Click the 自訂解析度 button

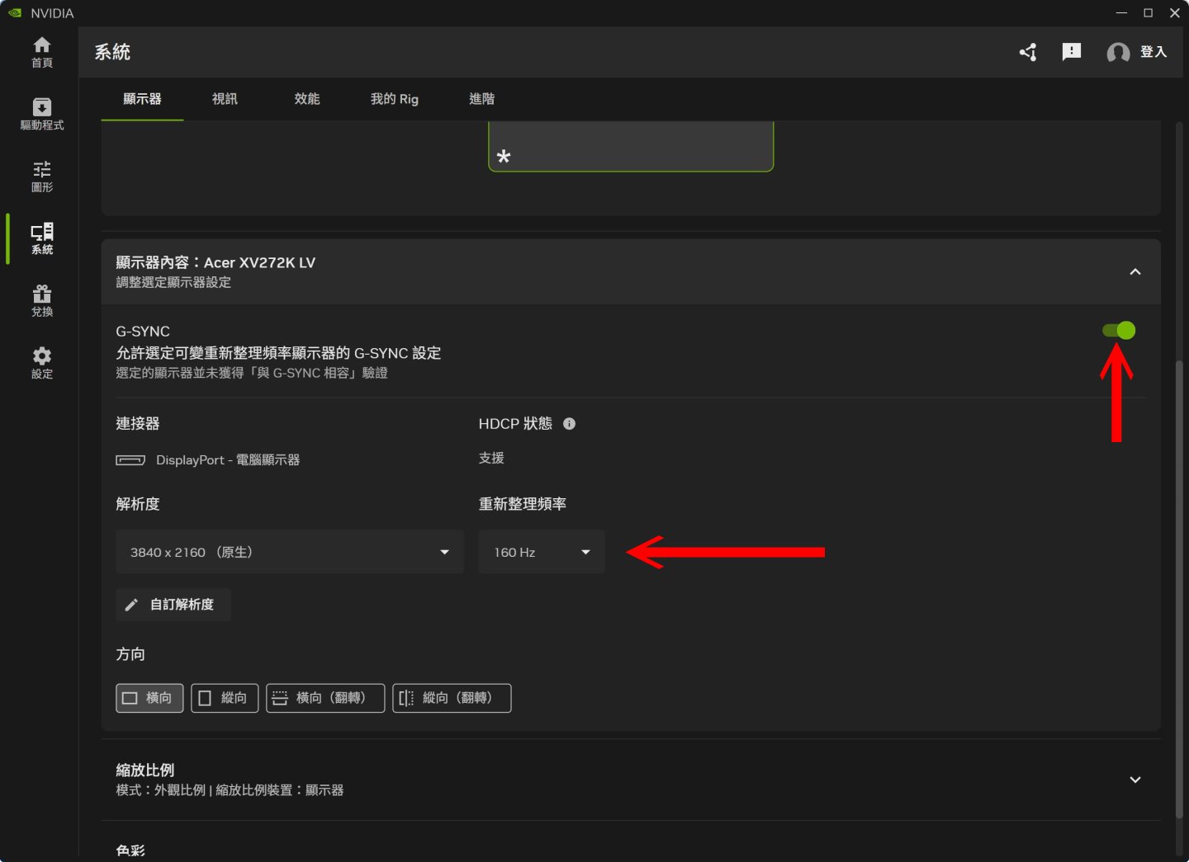coord(173,605)
